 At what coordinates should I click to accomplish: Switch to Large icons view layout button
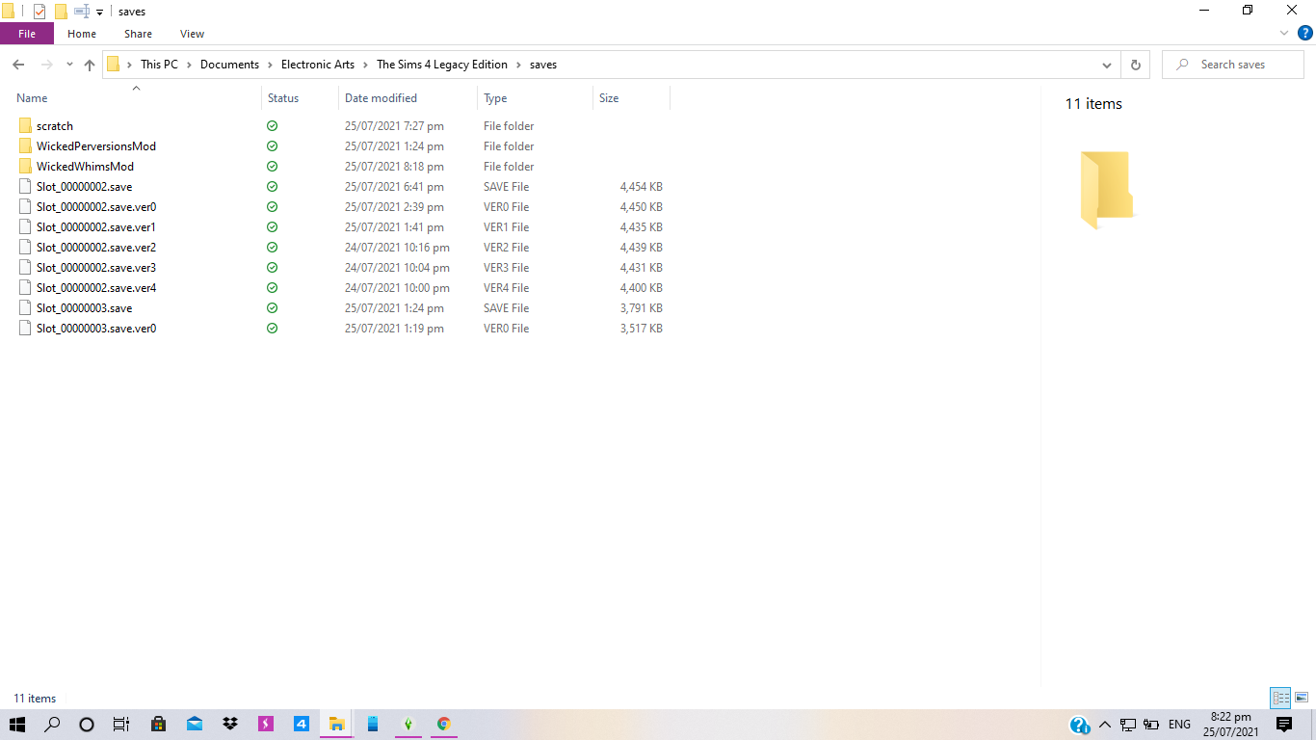pos(1302,699)
